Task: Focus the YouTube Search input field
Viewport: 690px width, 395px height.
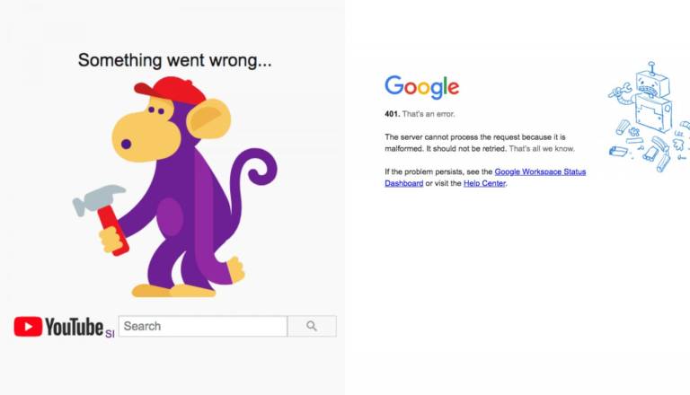Action: coord(202,326)
